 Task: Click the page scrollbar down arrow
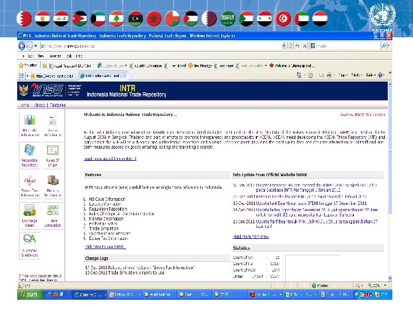(x=390, y=278)
